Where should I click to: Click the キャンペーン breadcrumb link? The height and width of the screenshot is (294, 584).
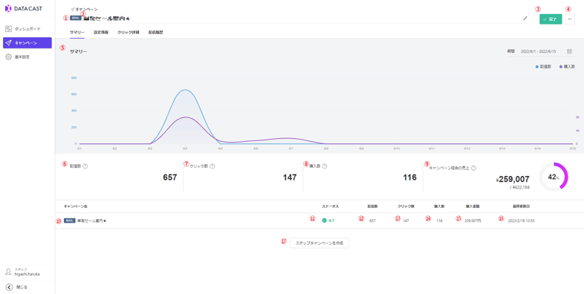(84, 9)
